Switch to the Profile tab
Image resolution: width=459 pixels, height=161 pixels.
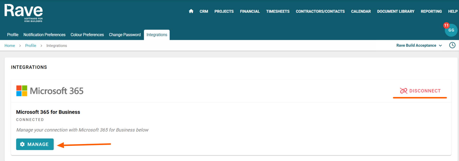click(x=13, y=35)
